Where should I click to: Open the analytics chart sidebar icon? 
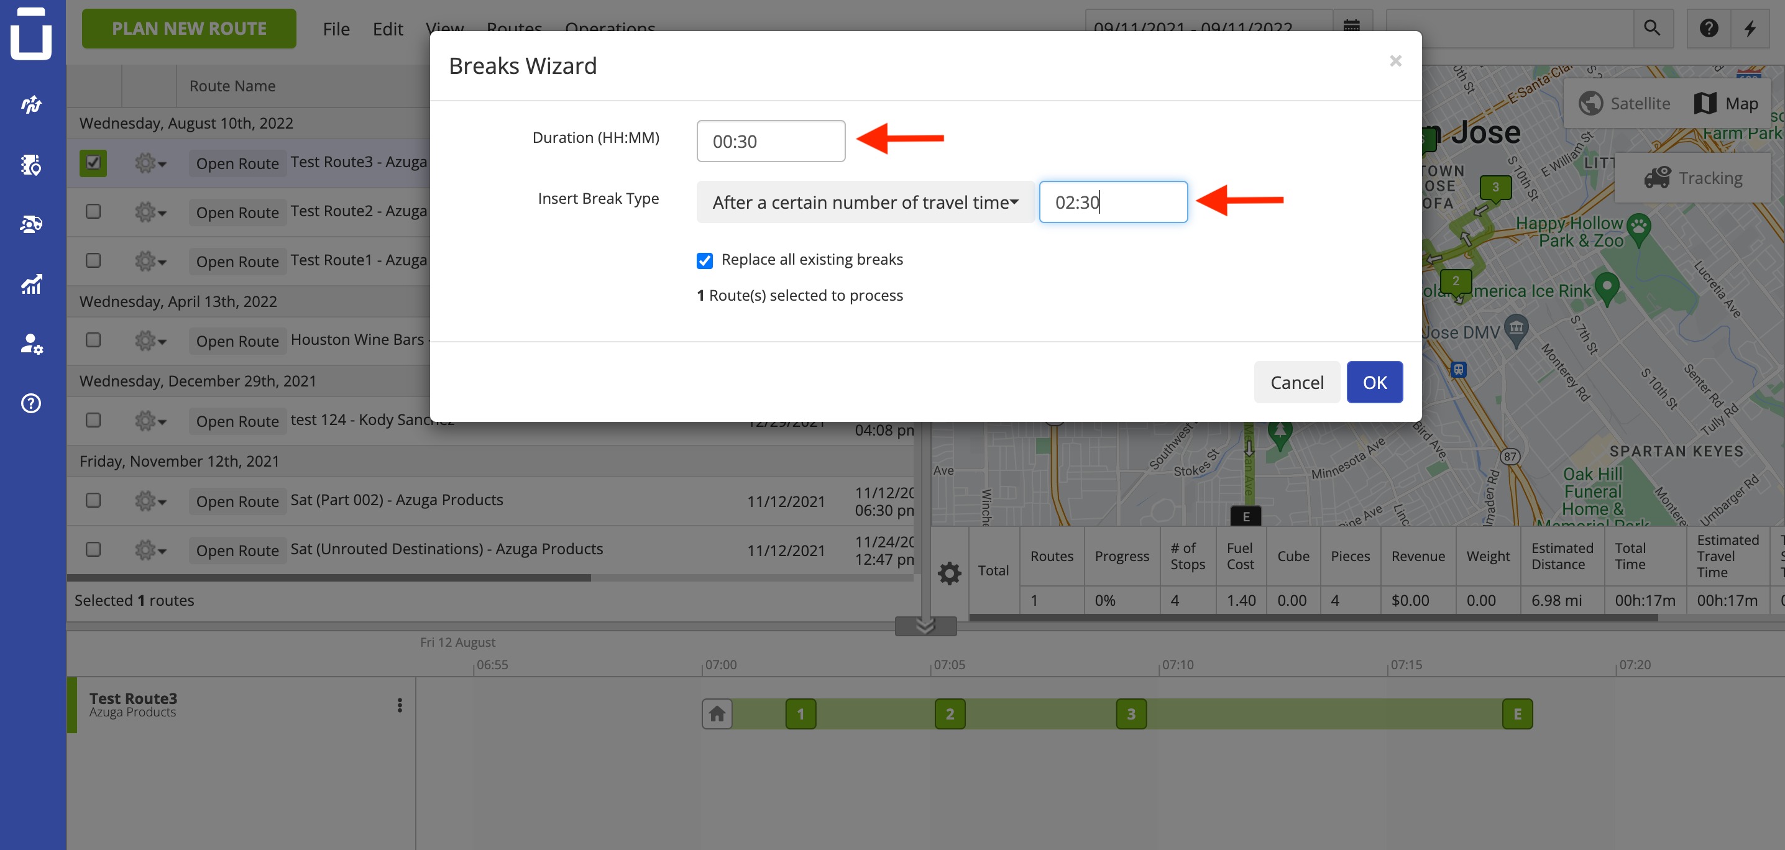point(31,284)
